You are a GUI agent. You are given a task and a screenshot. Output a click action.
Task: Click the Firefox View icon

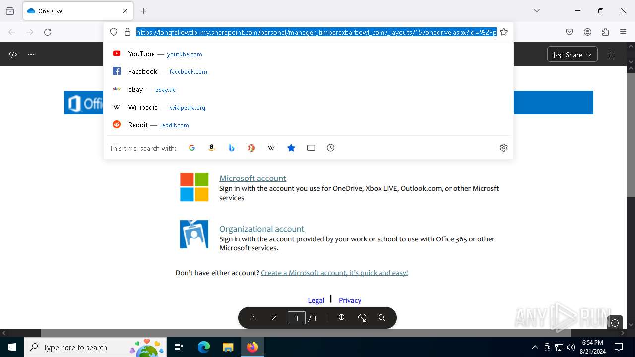[10, 11]
